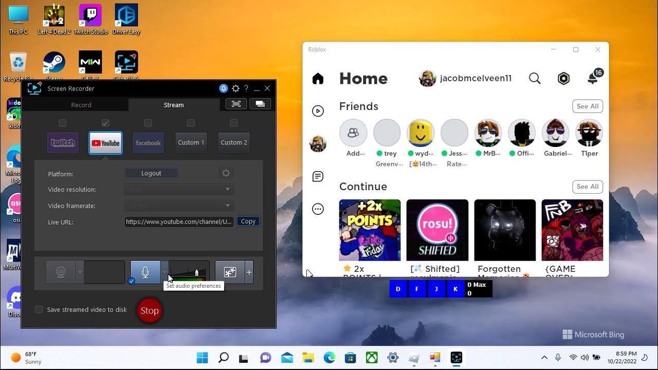Enable the Facebook platform checkbox
This screenshot has width=658, height=370.
(x=148, y=123)
